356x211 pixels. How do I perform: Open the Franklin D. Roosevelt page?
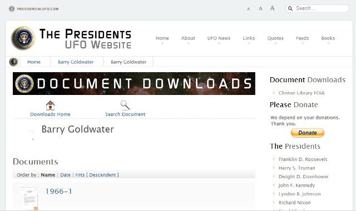[303, 159]
